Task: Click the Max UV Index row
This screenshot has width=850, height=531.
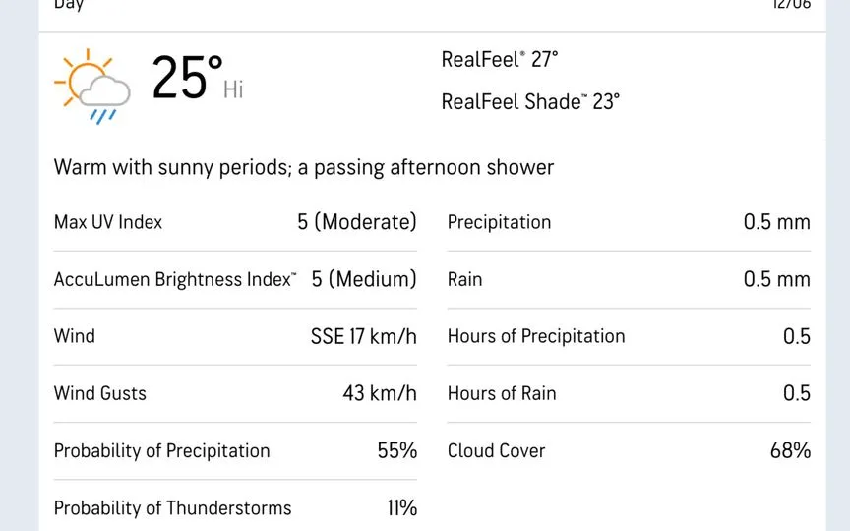Action: tap(235, 222)
